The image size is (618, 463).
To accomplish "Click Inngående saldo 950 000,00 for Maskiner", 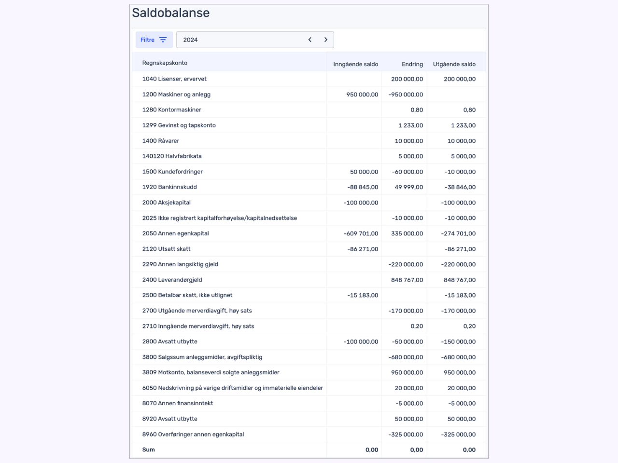I will coord(362,95).
